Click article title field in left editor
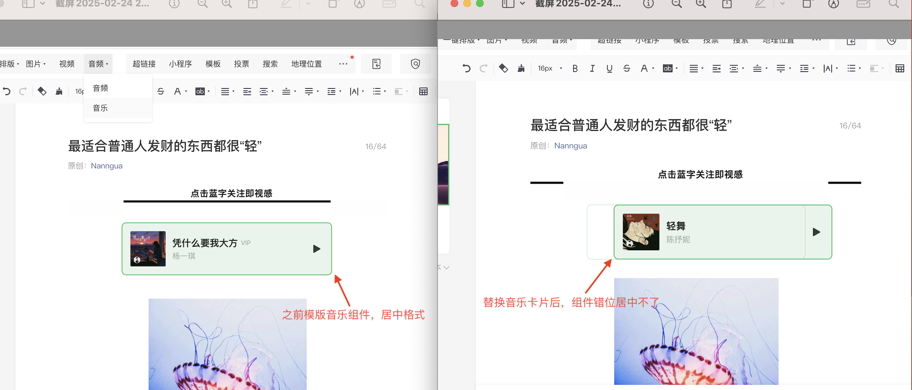This screenshot has width=912, height=390. (165, 146)
